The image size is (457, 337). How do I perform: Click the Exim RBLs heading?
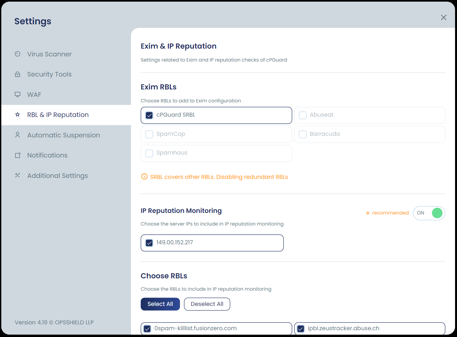click(x=158, y=87)
